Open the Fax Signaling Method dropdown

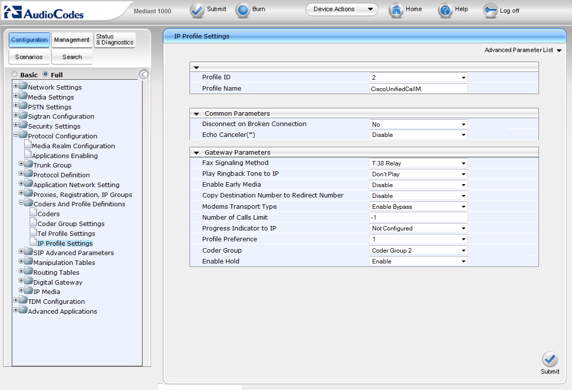click(418, 163)
